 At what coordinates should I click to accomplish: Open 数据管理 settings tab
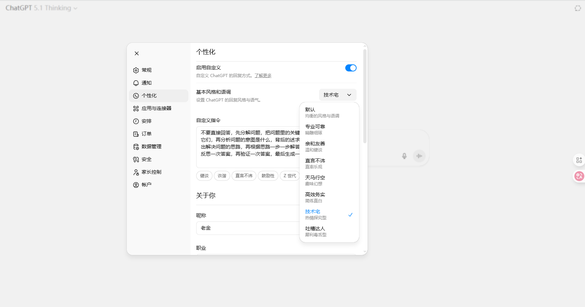click(159, 147)
